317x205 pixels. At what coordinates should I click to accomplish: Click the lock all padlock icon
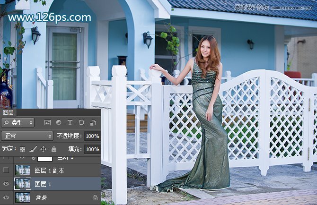coord(53,149)
